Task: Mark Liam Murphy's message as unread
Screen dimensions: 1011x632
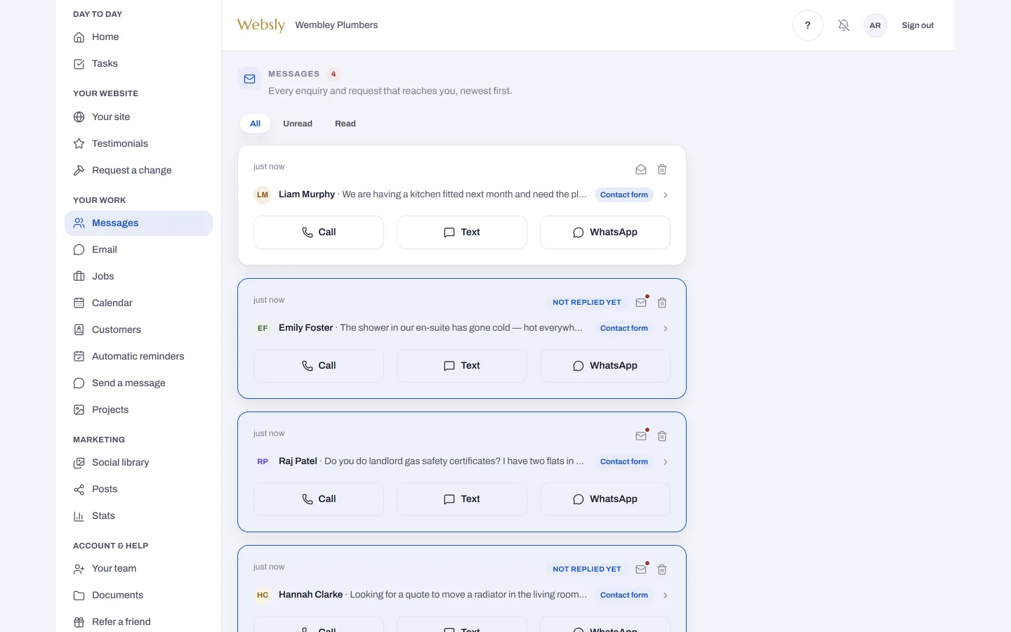Action: coord(641,169)
